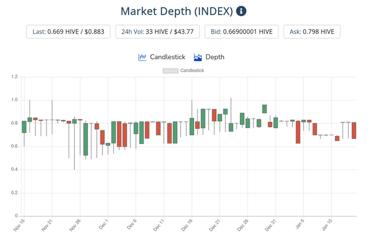Image resolution: width=391 pixels, height=241 pixels.
Task: Click the Jan 5 x-axis label
Action: [299, 224]
